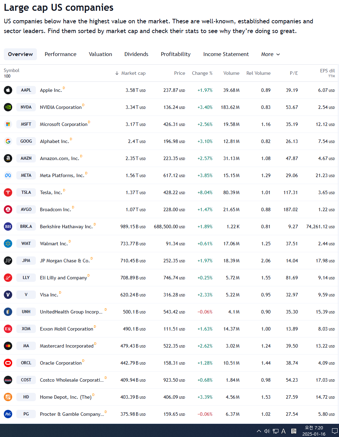Click the Amazon logo icon
The height and width of the screenshot is (437, 339).
pos(8,158)
